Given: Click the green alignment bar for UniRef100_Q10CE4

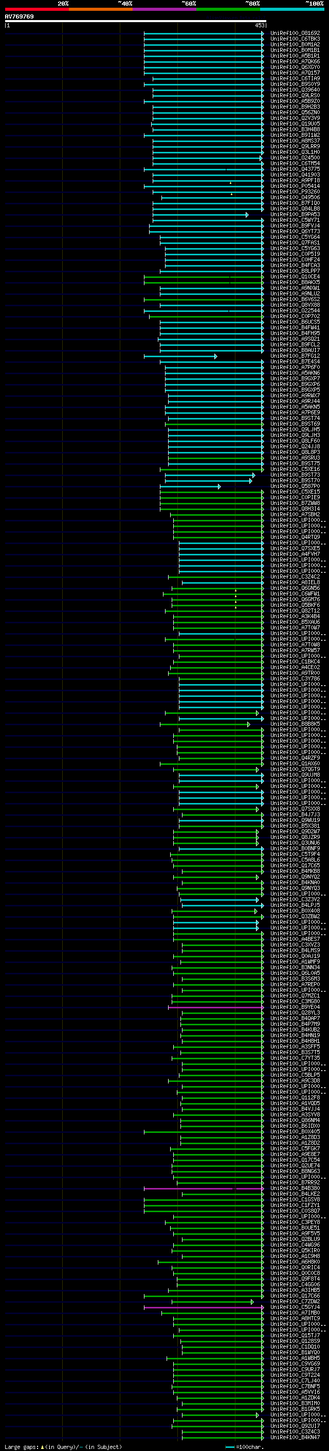Looking at the screenshot, I should click(x=204, y=276).
